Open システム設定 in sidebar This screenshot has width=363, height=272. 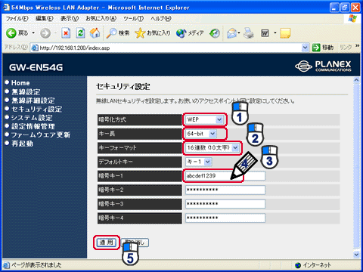click(32, 118)
